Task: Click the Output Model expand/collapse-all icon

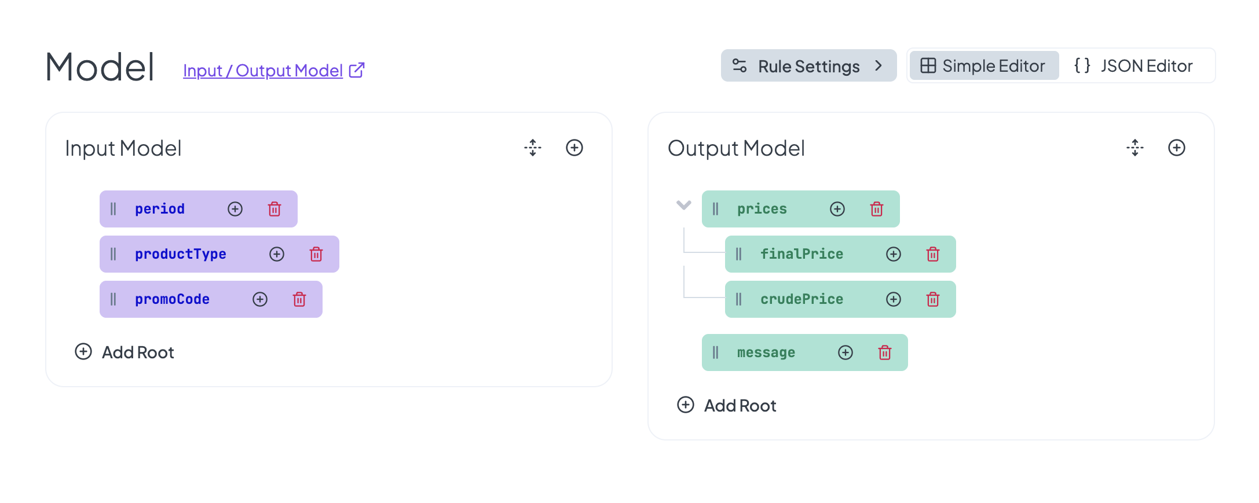Action: [x=1135, y=148]
